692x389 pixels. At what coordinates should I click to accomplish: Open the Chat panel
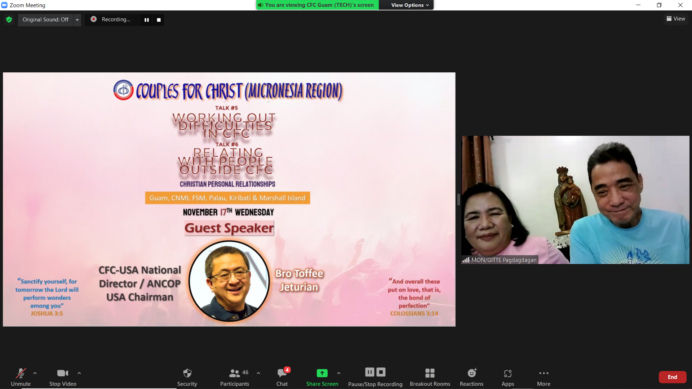[282, 377]
